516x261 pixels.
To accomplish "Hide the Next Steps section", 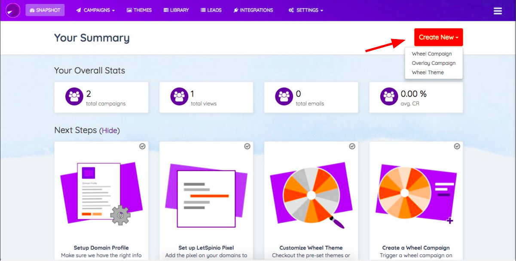I will 110,130.
